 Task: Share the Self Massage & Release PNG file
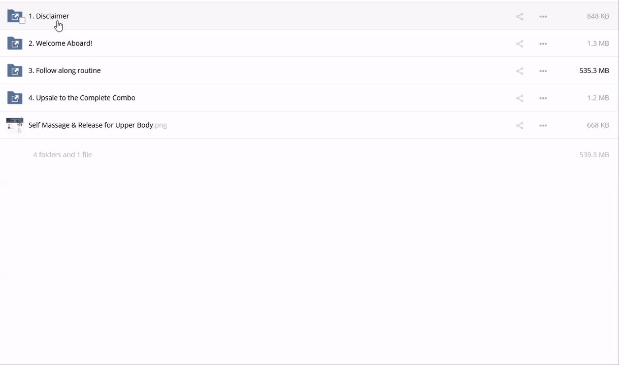pyautogui.click(x=519, y=125)
